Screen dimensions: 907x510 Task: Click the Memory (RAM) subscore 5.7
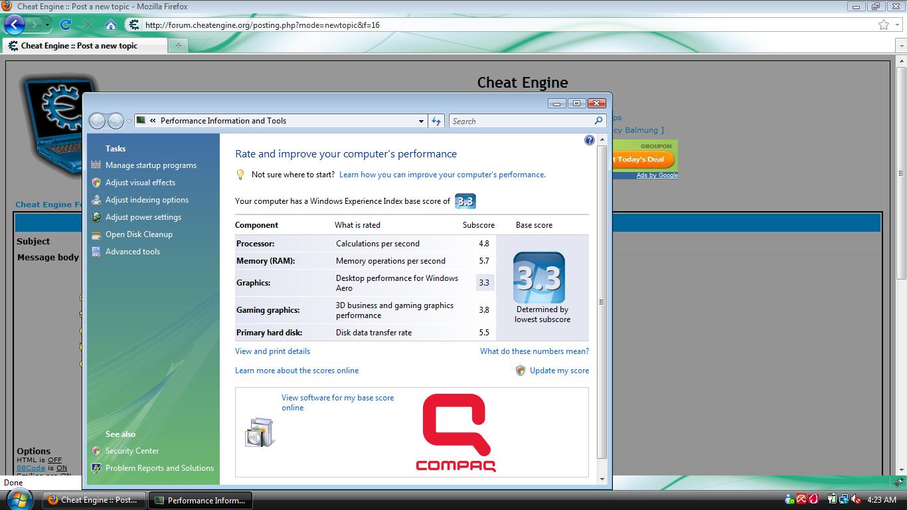484,261
